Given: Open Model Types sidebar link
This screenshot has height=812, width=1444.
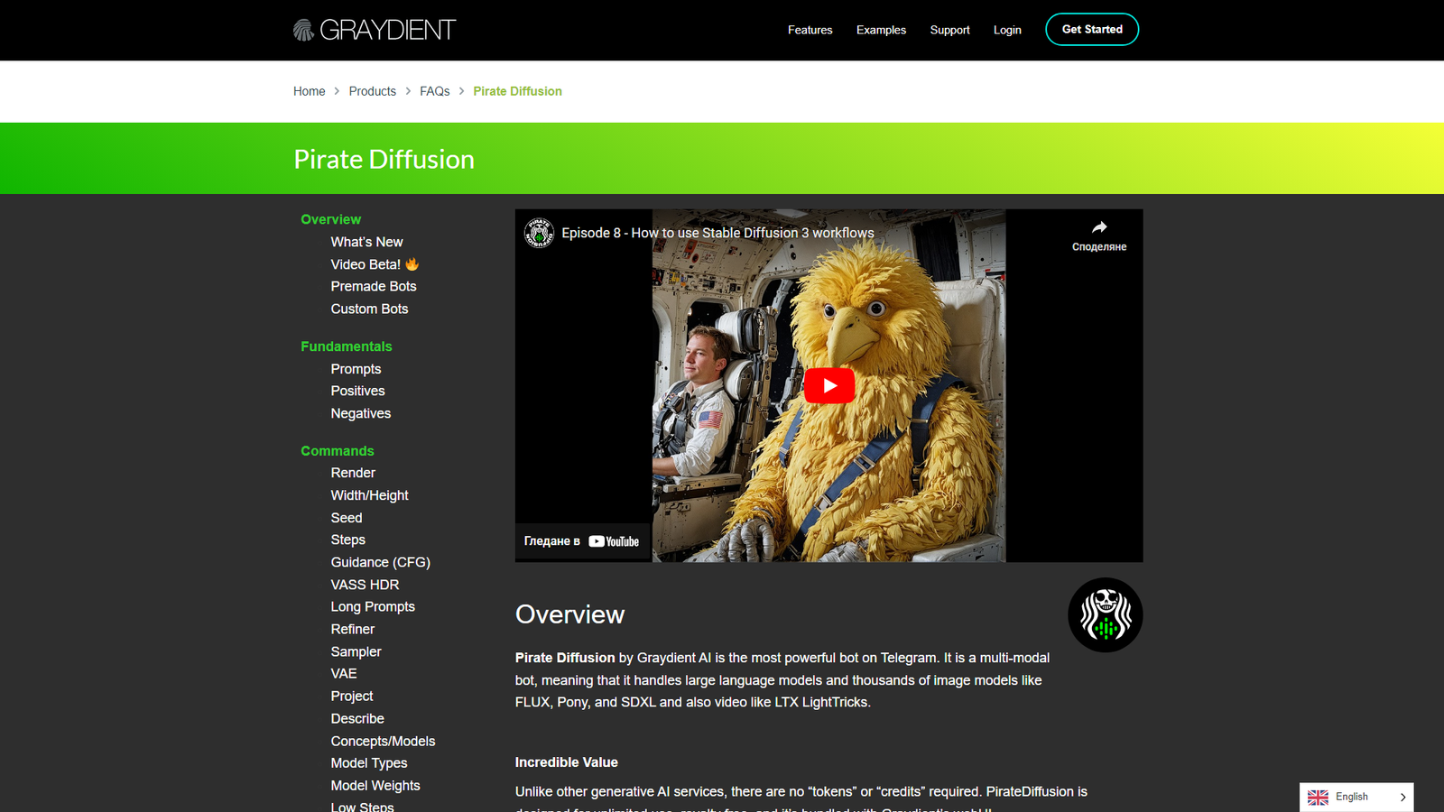Looking at the screenshot, I should click(368, 762).
